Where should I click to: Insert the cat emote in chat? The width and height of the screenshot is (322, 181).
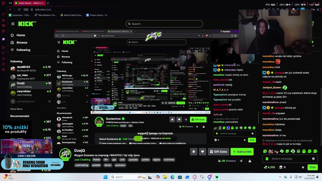(x=271, y=151)
